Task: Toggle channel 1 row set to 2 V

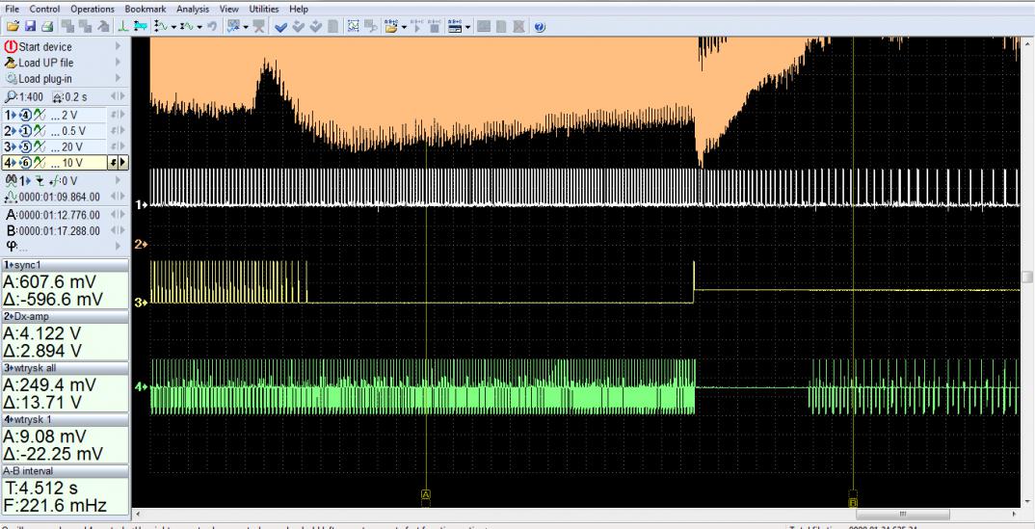Action: 58,115
